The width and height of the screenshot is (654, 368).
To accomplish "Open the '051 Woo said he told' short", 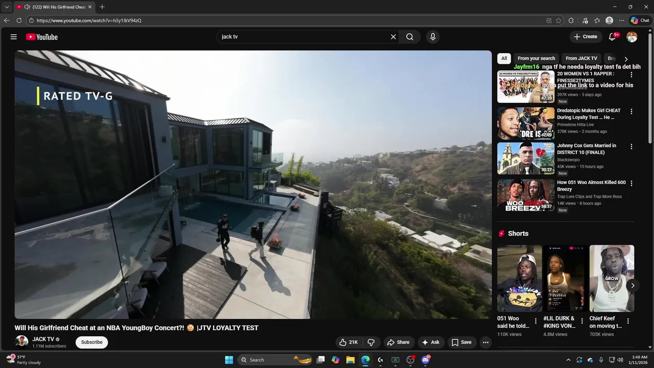I will tap(520, 279).
